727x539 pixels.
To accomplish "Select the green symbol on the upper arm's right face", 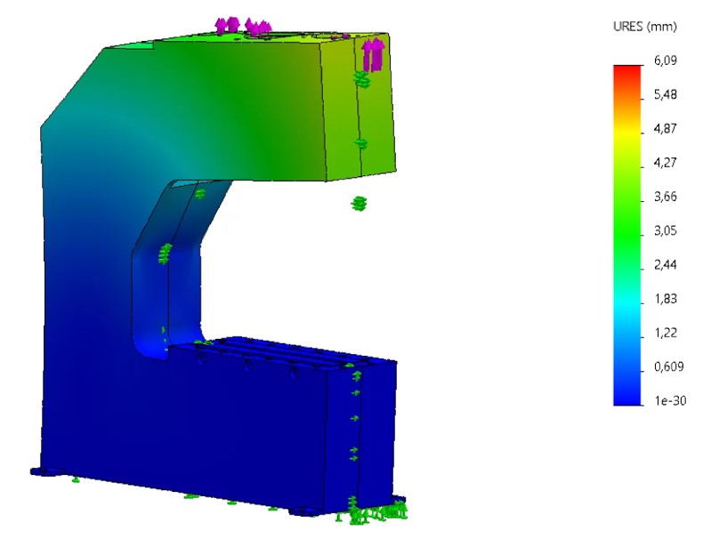I will point(361,142).
